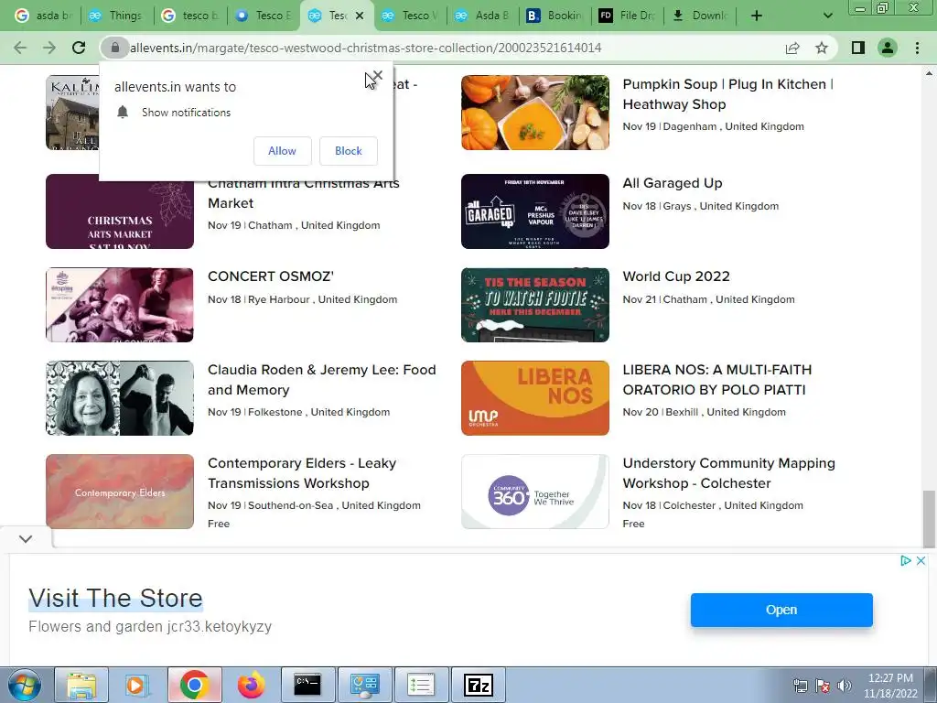Open Claudia Roden & Jeremy Lee event
The width and height of the screenshot is (937, 703).
(x=321, y=380)
